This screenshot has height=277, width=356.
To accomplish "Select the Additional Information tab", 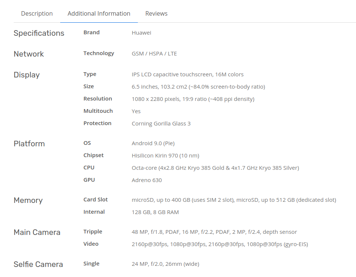I will click(98, 13).
